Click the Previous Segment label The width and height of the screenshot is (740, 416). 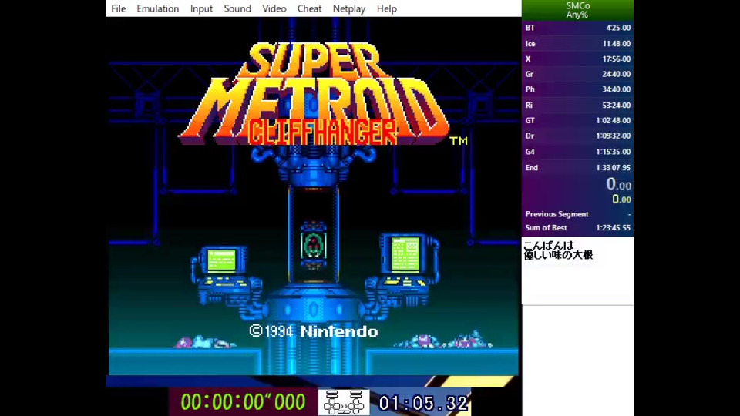(x=557, y=214)
